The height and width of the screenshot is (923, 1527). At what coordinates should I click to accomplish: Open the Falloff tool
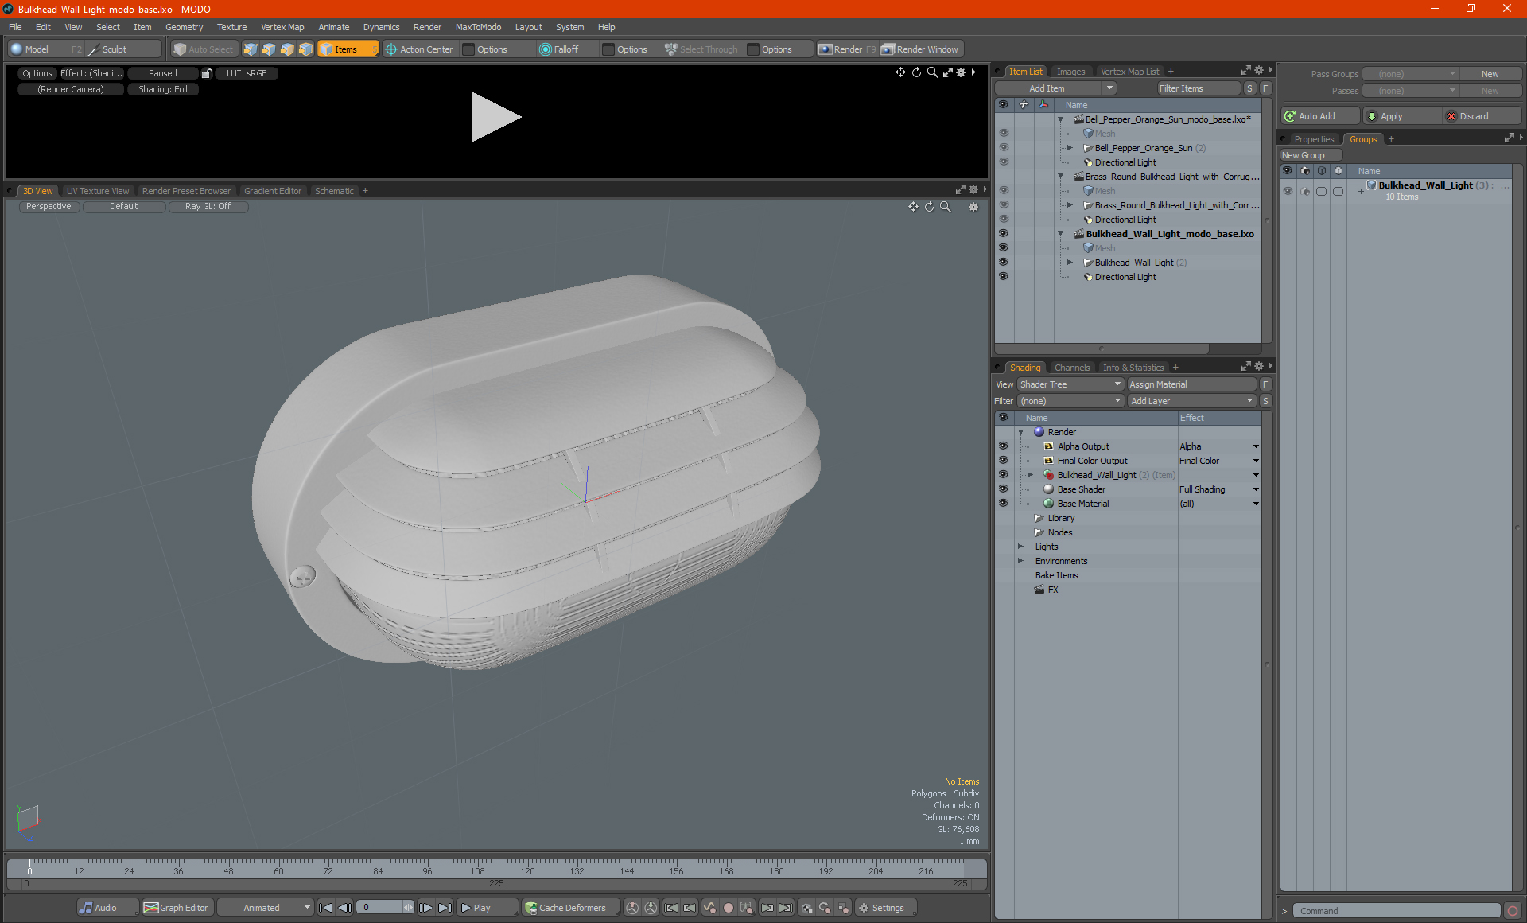(559, 49)
